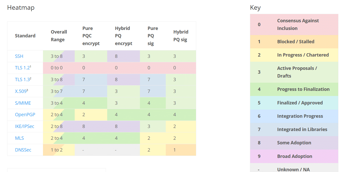Click the OpenPGP link
This screenshot has width=341, height=172.
coord(25,115)
